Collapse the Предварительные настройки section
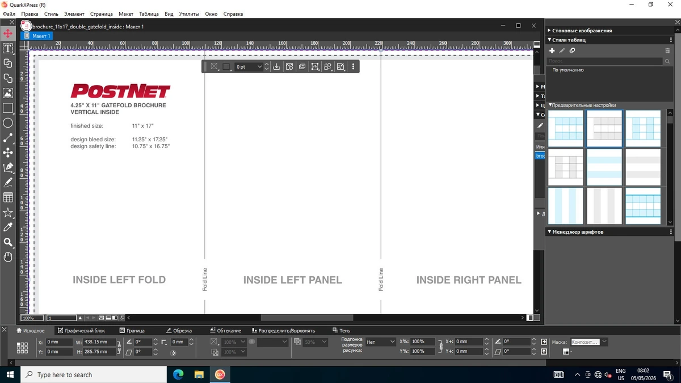The height and width of the screenshot is (383, 681). click(550, 105)
